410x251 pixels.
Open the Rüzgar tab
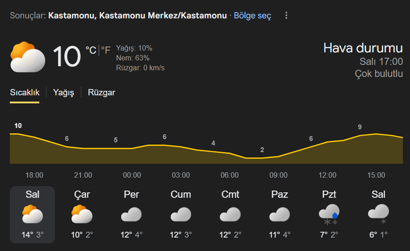point(101,93)
